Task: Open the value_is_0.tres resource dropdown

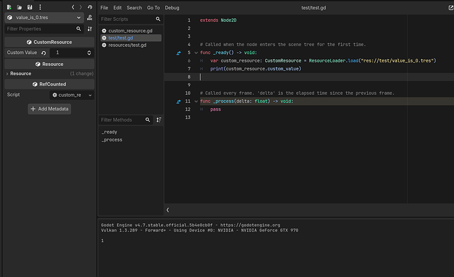Action: click(44, 18)
